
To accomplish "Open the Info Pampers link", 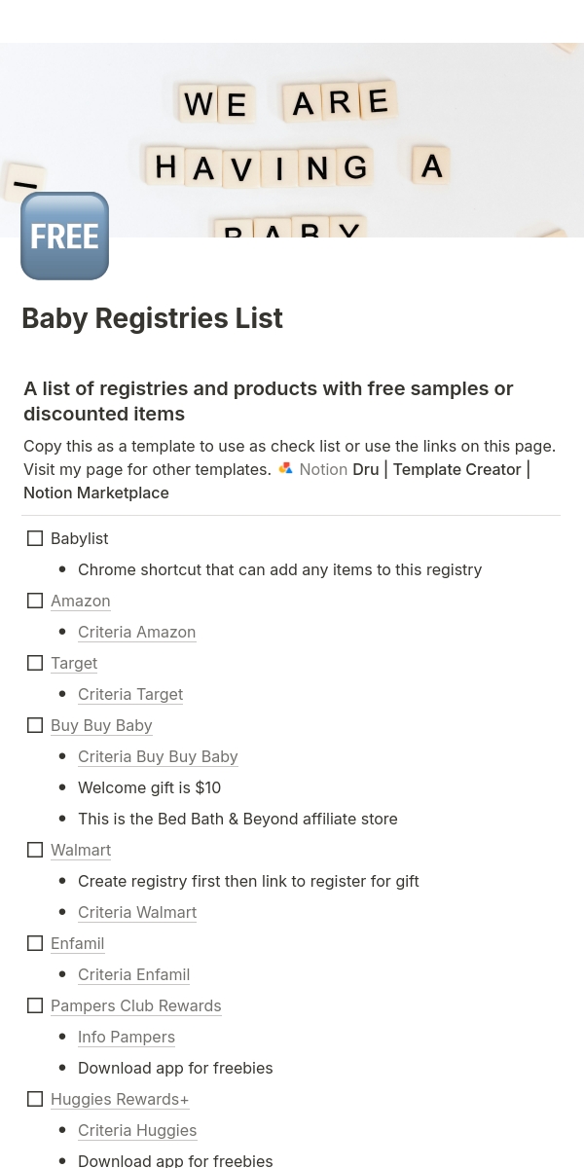I will pos(127,1037).
